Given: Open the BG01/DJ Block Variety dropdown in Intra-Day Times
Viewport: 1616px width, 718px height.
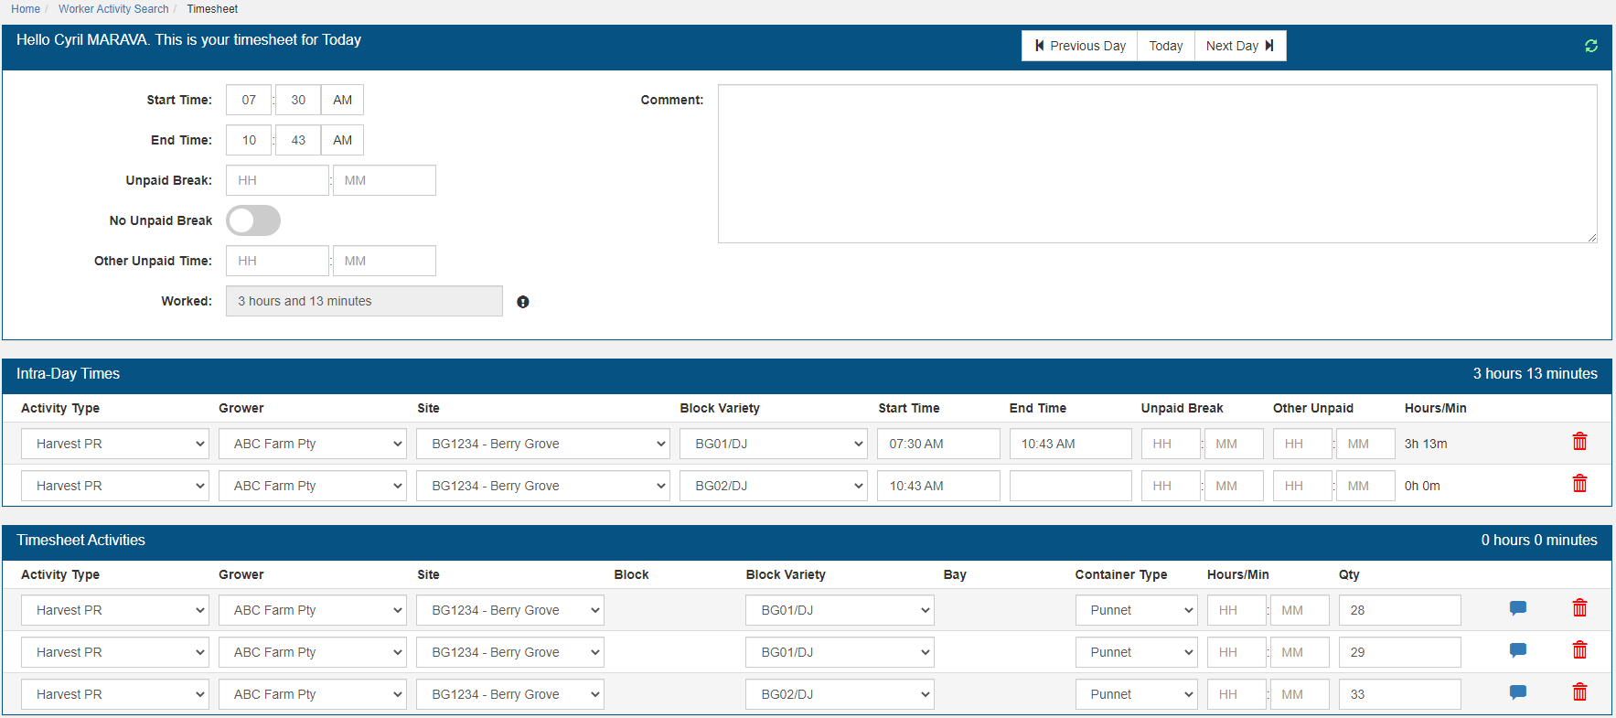Looking at the screenshot, I should pos(773,444).
